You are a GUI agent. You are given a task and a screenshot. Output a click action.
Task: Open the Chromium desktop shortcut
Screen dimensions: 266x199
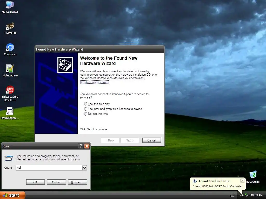point(10,49)
